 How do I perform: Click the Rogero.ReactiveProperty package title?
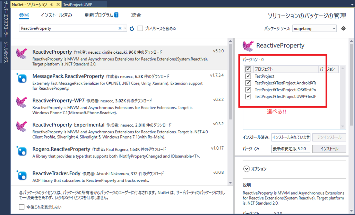point(61,149)
